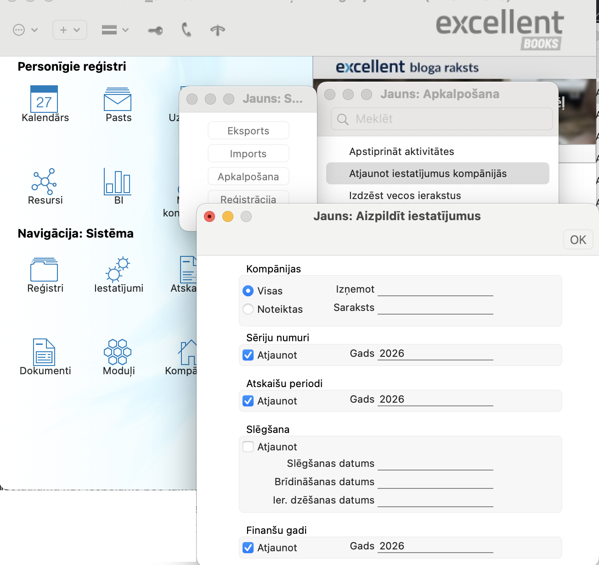Click the phone icon in toolbar
This screenshot has width=599, height=565.
coord(186,30)
